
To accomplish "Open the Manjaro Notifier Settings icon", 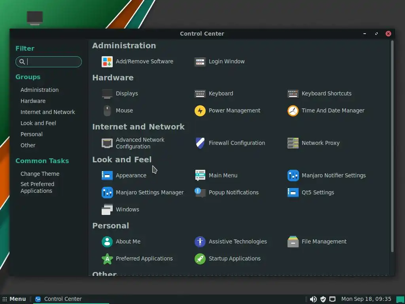I will click(293, 175).
